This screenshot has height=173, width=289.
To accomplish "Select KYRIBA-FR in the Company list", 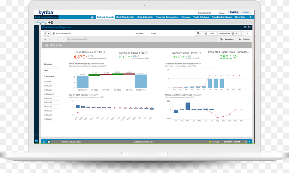I will [48, 102].
